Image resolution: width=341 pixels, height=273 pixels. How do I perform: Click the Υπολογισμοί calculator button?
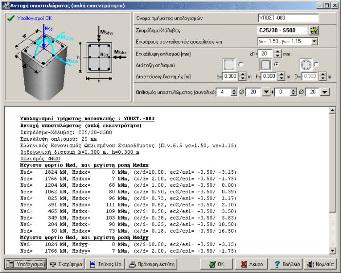pyautogui.click(x=25, y=264)
